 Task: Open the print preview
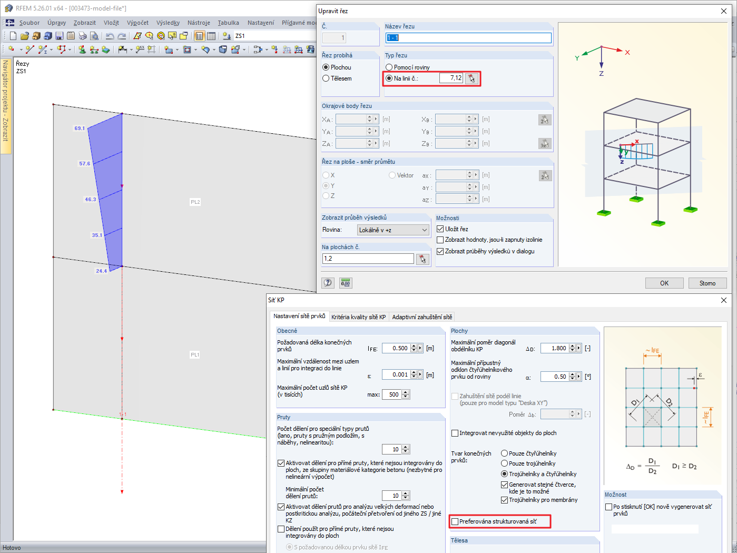click(94, 36)
